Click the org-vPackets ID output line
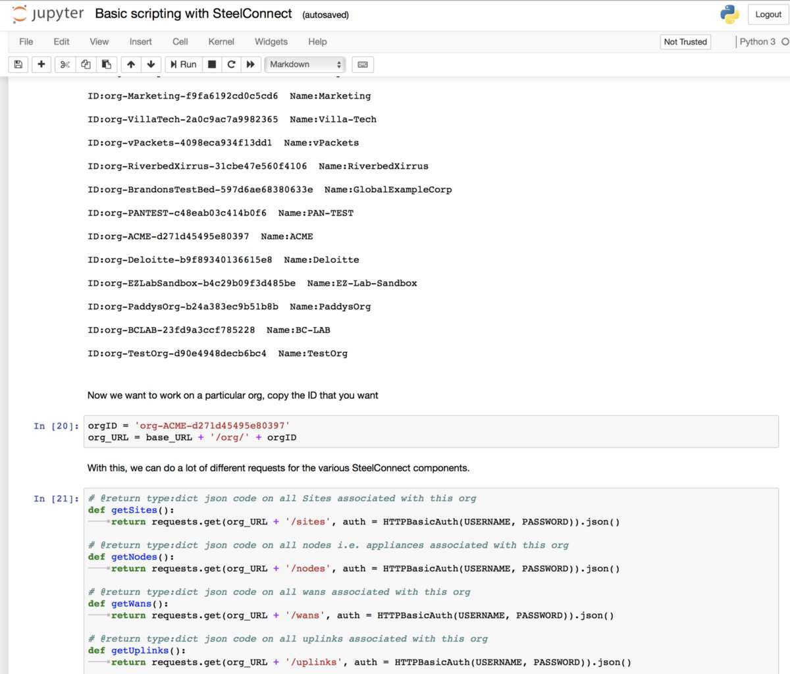 pyautogui.click(x=223, y=143)
